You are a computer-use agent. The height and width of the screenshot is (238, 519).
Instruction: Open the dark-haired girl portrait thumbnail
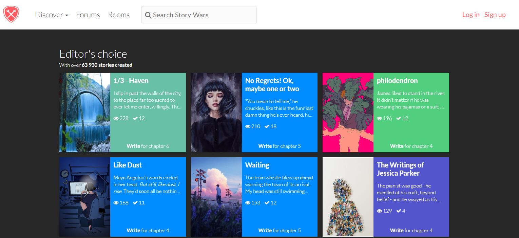(x=216, y=113)
